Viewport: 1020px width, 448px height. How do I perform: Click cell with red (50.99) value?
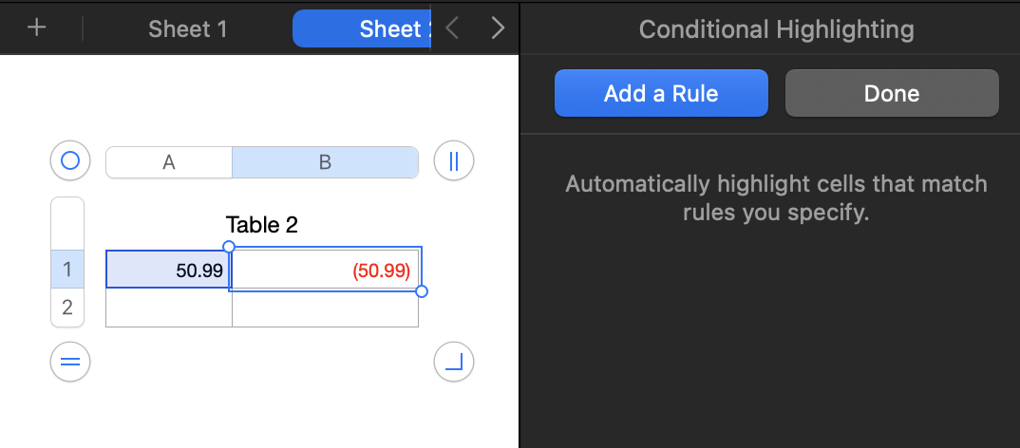tap(325, 270)
